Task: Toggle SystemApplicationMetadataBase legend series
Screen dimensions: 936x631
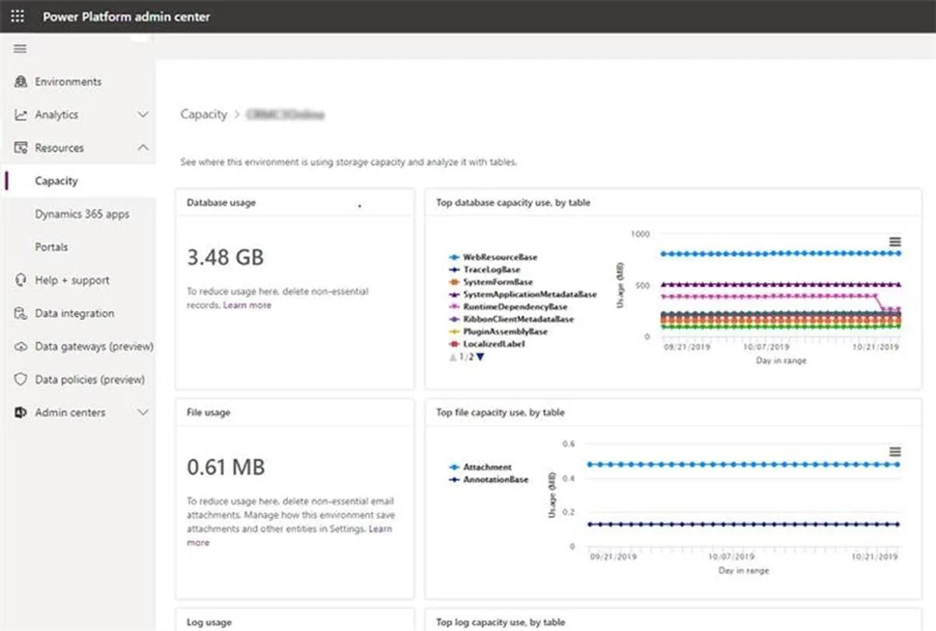Action: (522, 295)
